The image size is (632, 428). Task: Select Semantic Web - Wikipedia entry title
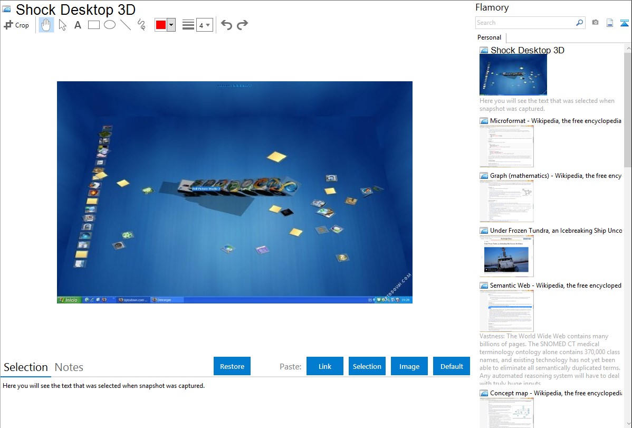click(x=556, y=285)
